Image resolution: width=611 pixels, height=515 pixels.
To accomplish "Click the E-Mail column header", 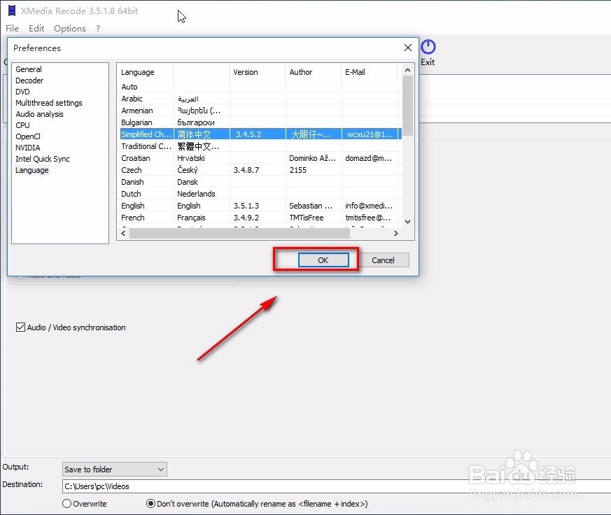I will tap(369, 72).
